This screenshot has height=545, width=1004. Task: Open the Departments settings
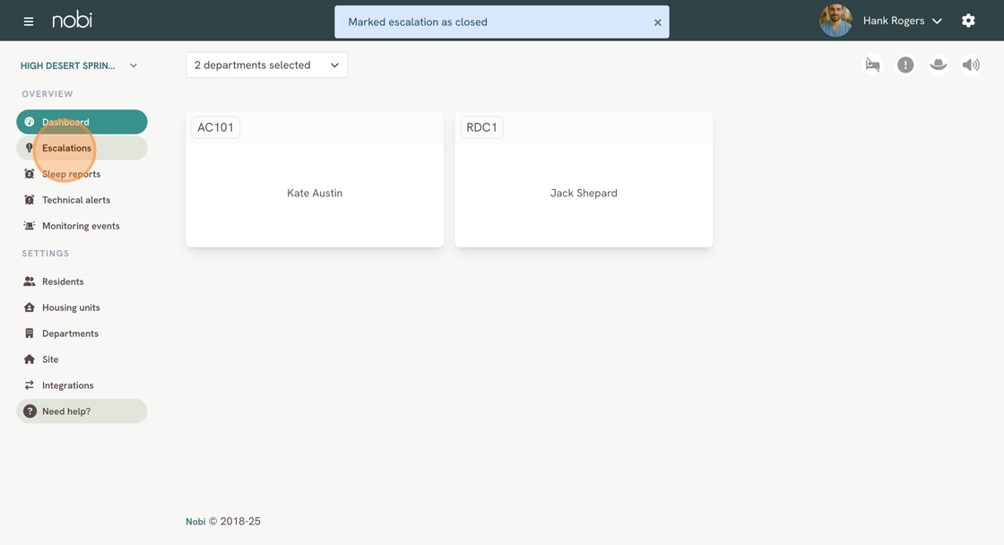(x=82, y=333)
